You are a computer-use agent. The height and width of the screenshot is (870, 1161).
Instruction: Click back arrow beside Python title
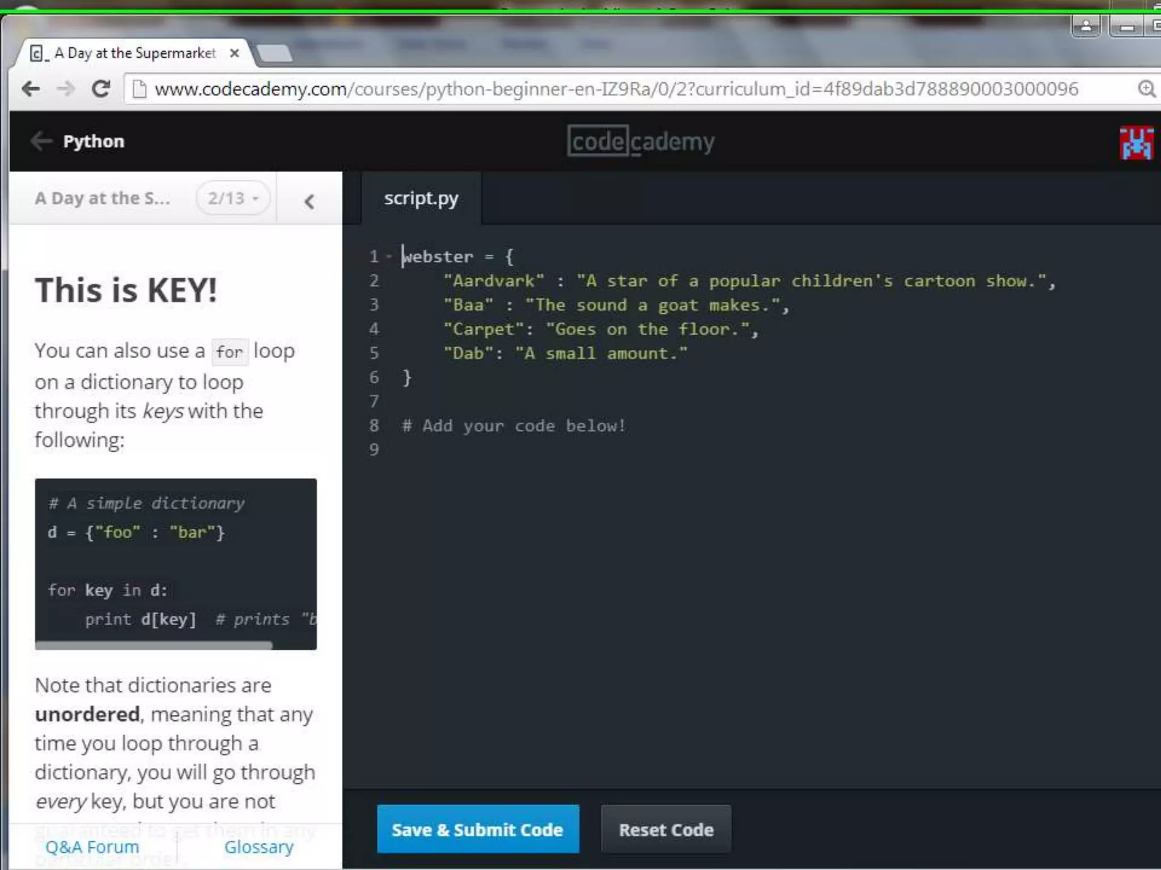[x=41, y=141]
